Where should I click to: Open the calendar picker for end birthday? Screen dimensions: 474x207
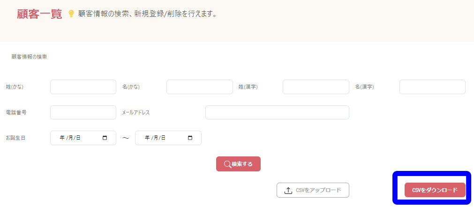pyautogui.click(x=190, y=138)
